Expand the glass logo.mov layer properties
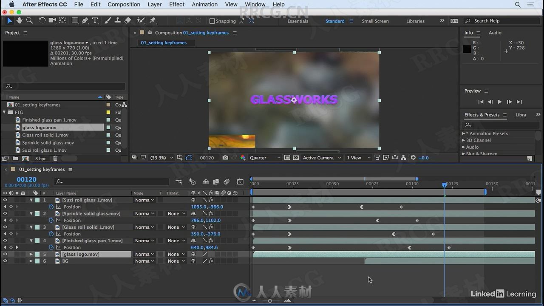Viewport: 544px width, 306px height. (x=31, y=254)
